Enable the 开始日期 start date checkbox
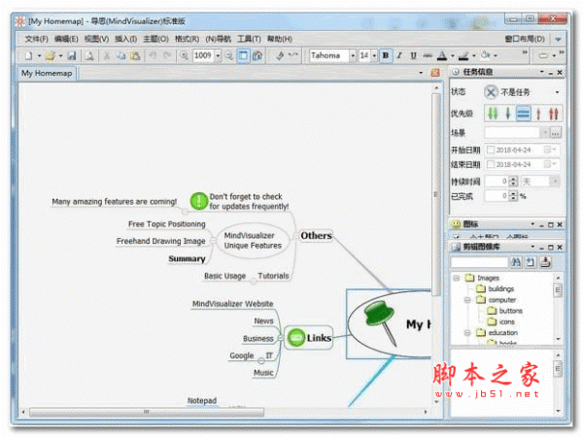This screenshot has height=437, width=583. pos(491,150)
